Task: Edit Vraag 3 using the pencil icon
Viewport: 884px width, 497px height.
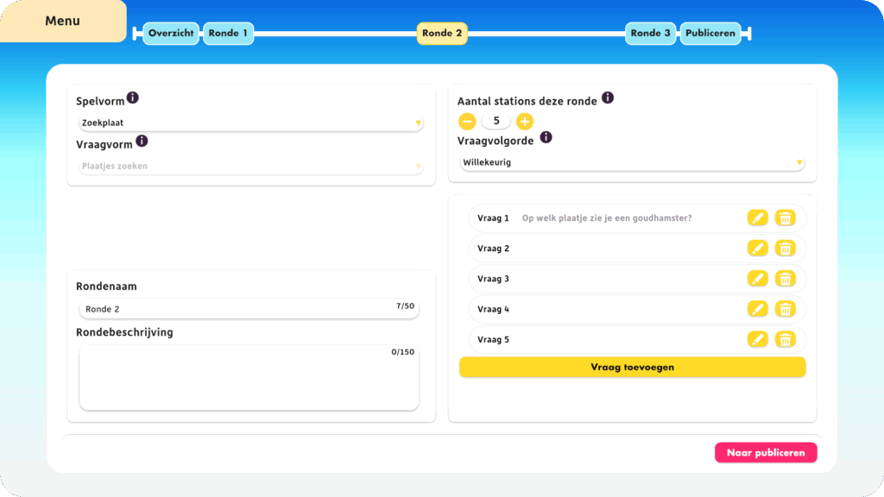Action: click(757, 279)
